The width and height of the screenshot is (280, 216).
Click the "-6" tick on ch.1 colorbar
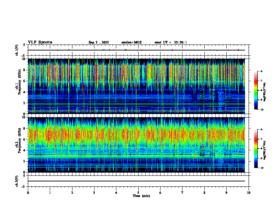pos(261,71)
